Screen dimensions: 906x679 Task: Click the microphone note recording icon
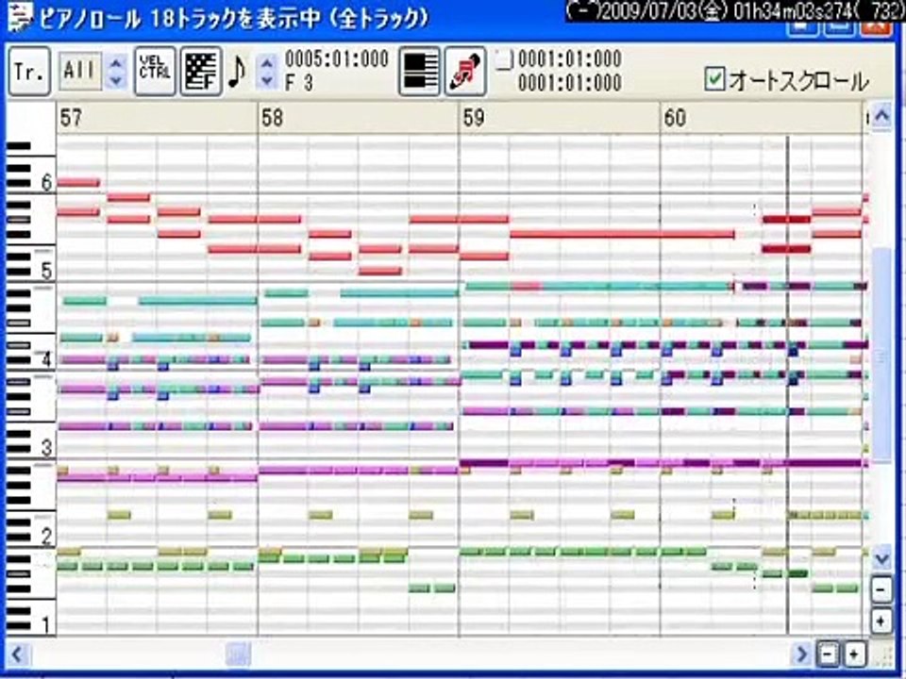tap(465, 71)
